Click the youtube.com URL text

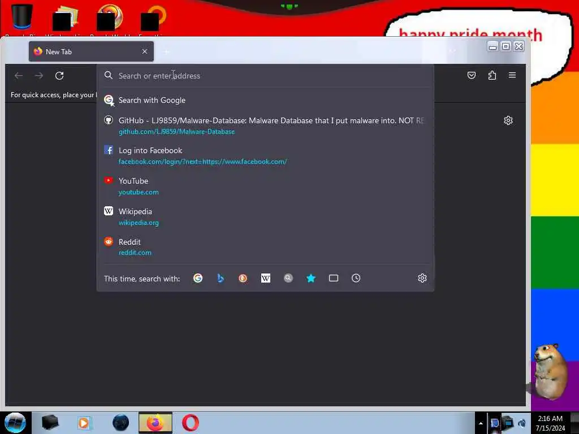[x=139, y=192]
